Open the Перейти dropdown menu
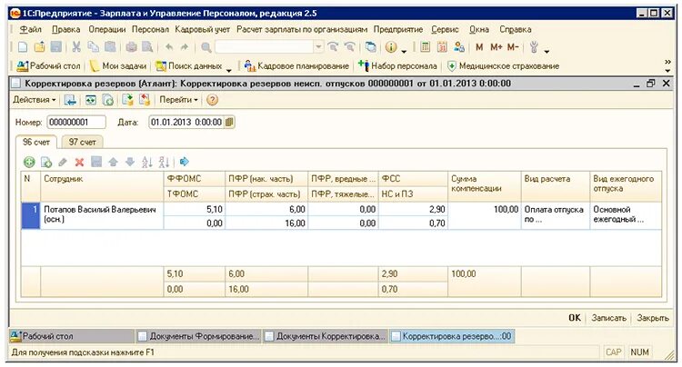This screenshot has height=367, width=682. tap(178, 99)
